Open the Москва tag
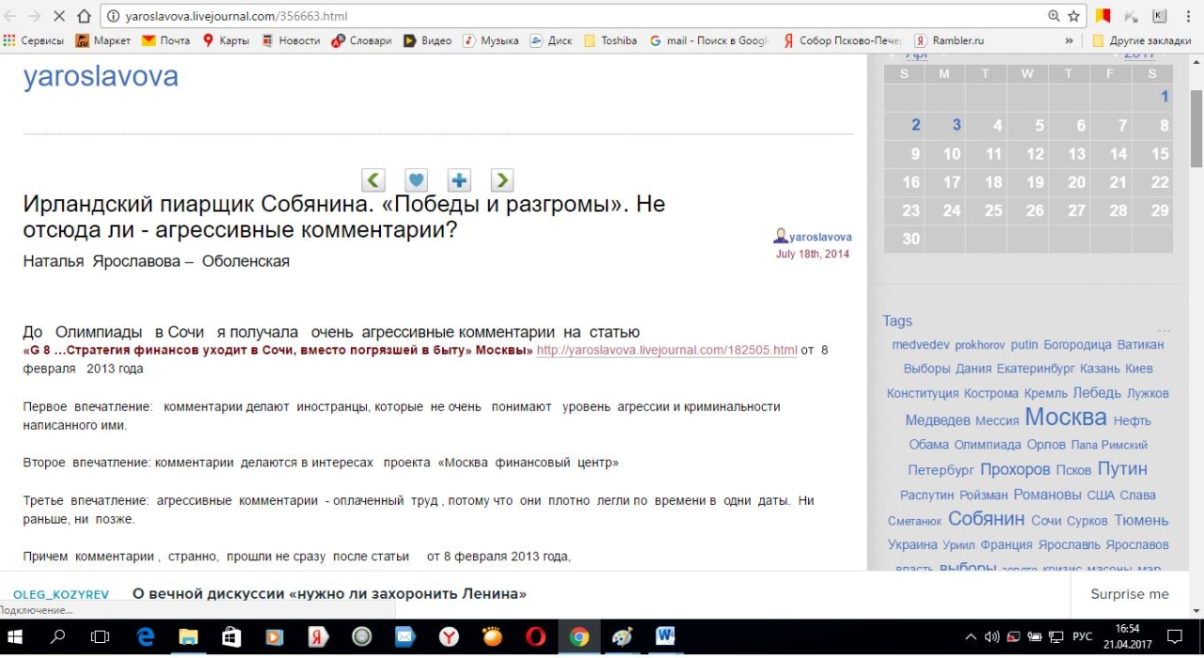 (1065, 416)
